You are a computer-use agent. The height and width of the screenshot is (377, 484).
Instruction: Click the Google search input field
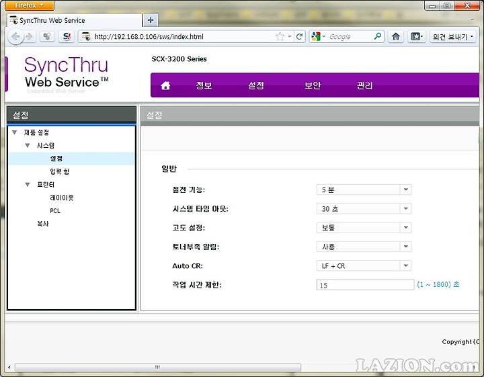pyautogui.click(x=350, y=37)
